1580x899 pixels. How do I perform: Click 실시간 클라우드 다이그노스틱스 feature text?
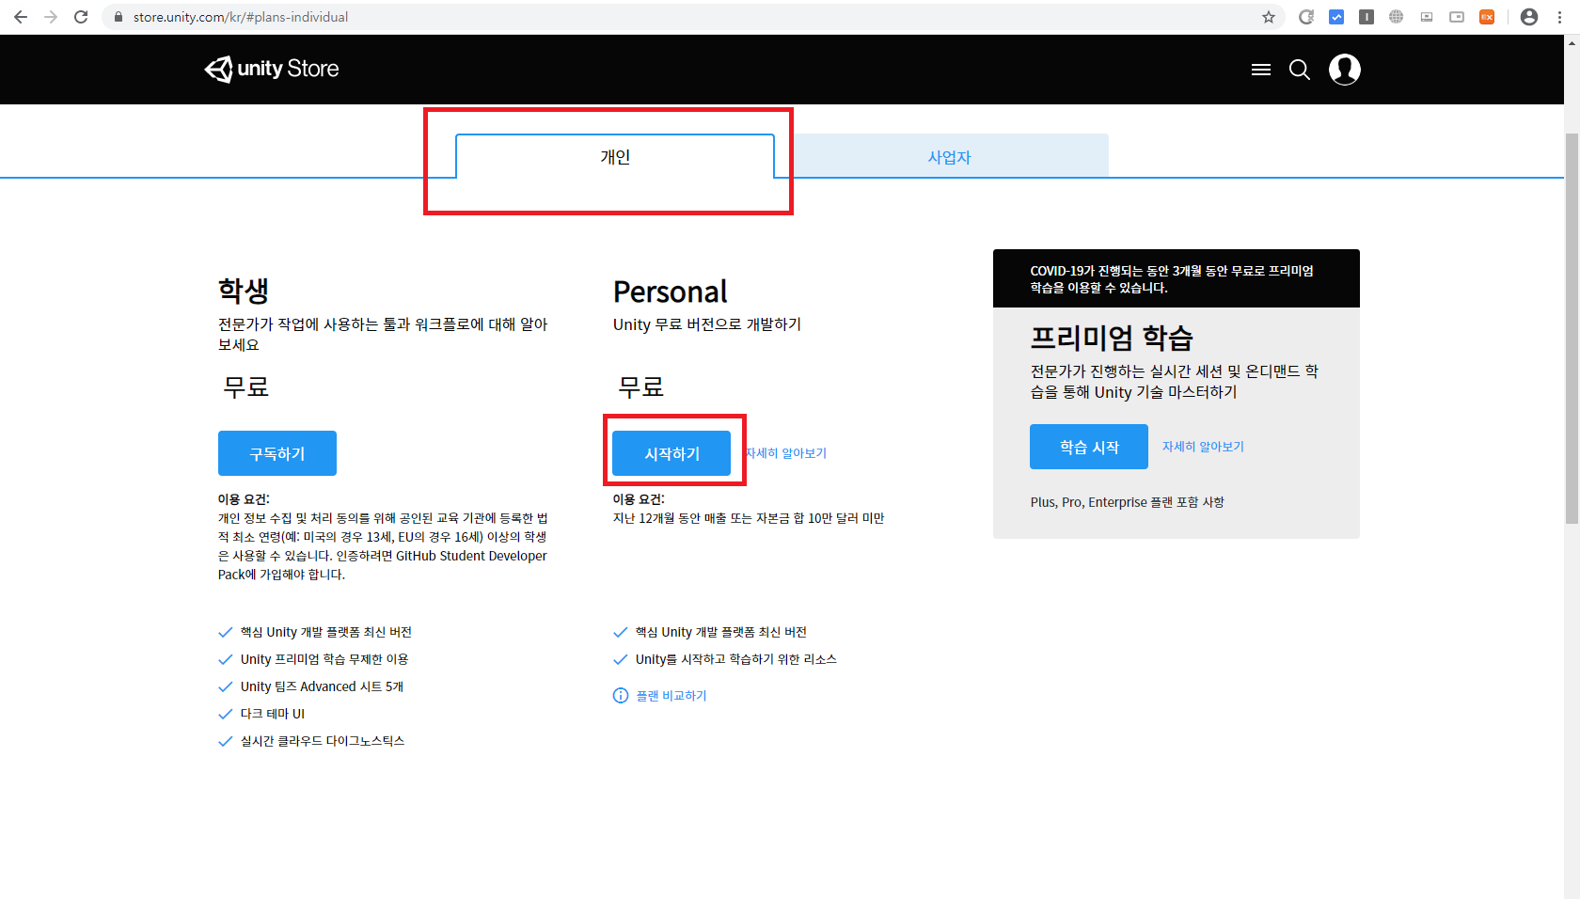[323, 741]
